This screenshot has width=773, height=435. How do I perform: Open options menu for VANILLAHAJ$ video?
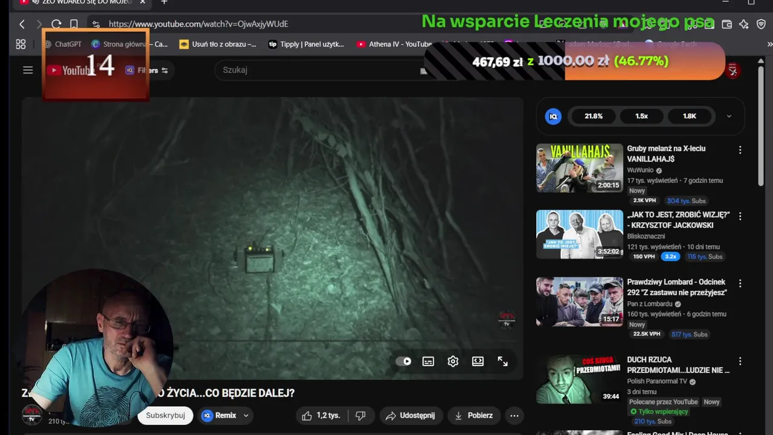(x=740, y=150)
